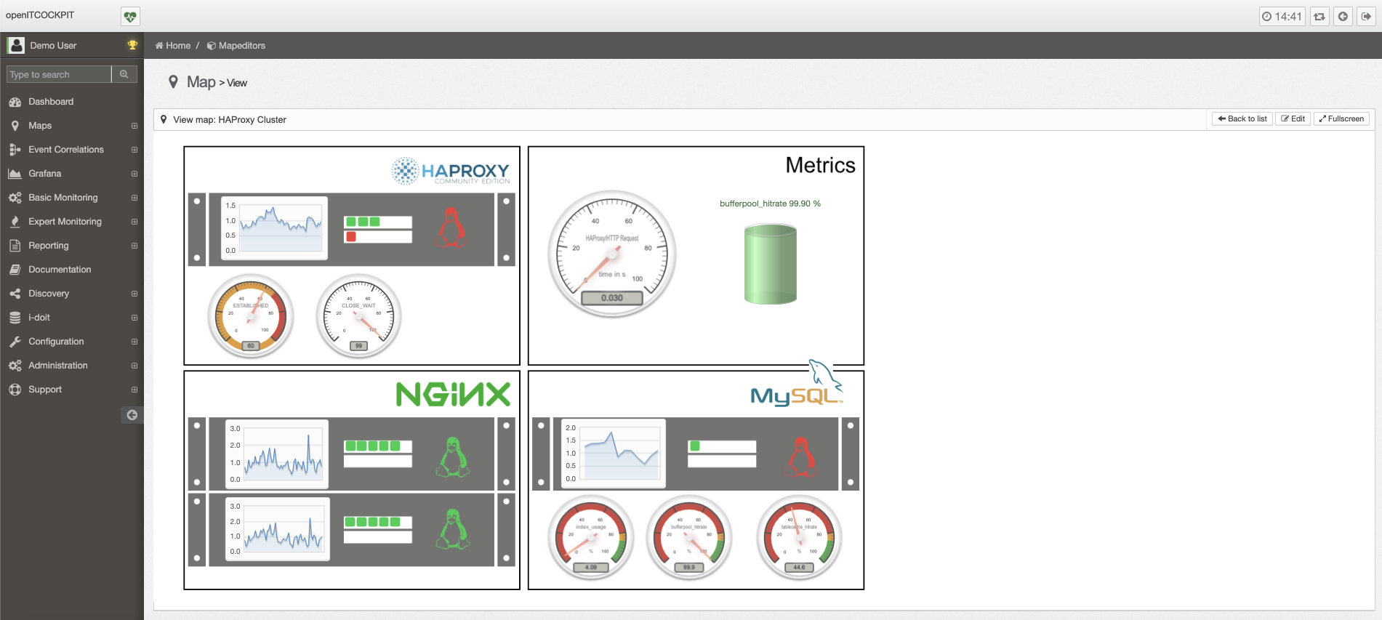Click the index_usage gauge
The width and height of the screenshot is (1382, 620).
click(591, 538)
